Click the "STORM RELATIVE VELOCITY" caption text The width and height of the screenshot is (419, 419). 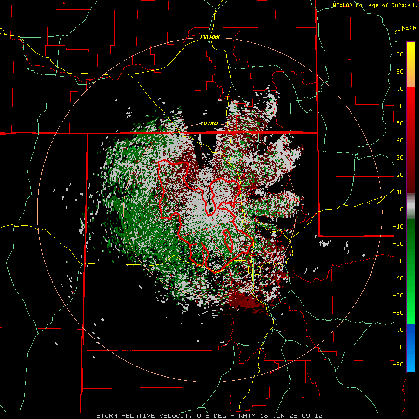pyautogui.click(x=144, y=416)
